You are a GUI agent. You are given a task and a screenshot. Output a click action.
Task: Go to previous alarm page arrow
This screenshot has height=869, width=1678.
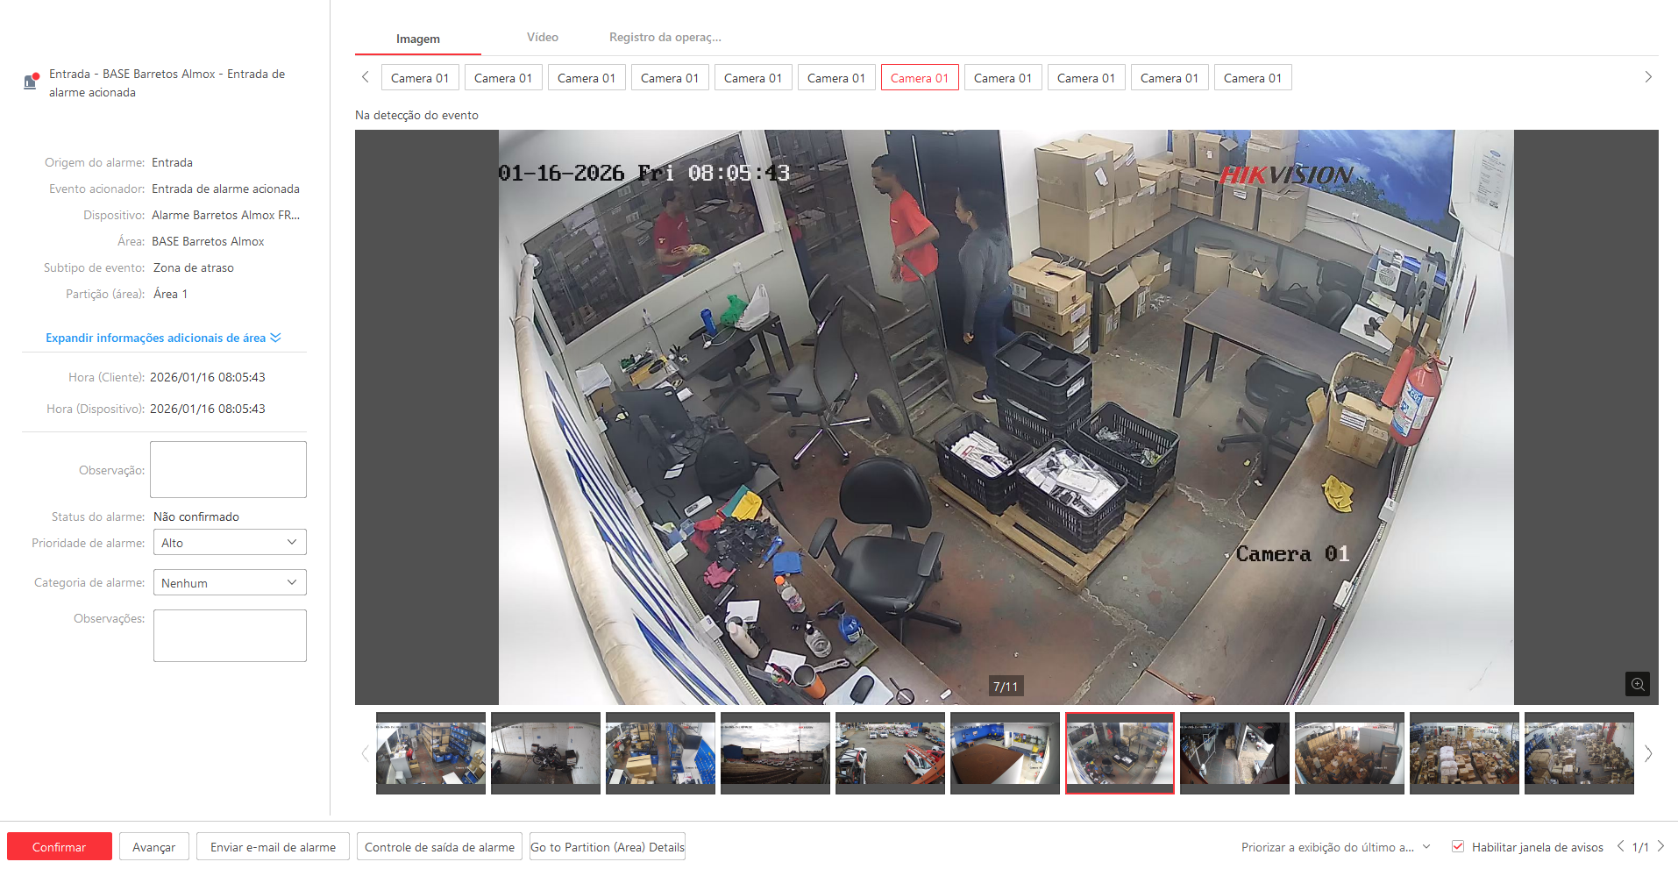coord(1620,846)
